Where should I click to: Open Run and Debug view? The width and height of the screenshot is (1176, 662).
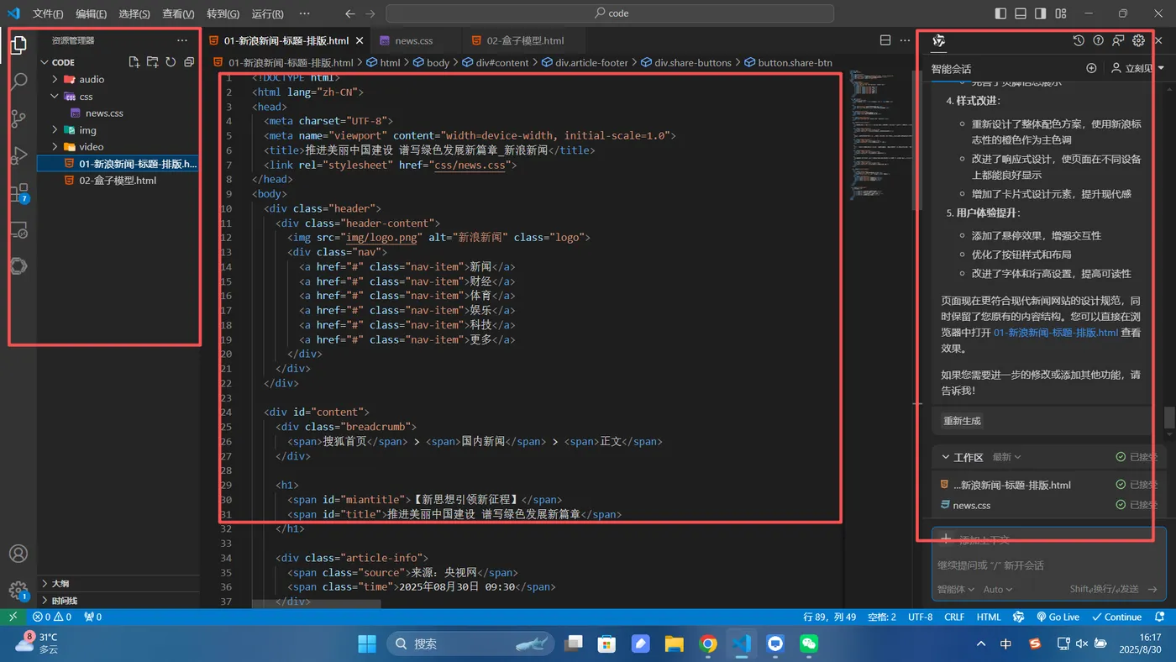pos(18,155)
